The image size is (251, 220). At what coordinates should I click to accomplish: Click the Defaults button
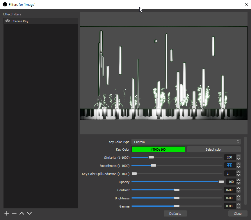pyautogui.click(x=175, y=214)
